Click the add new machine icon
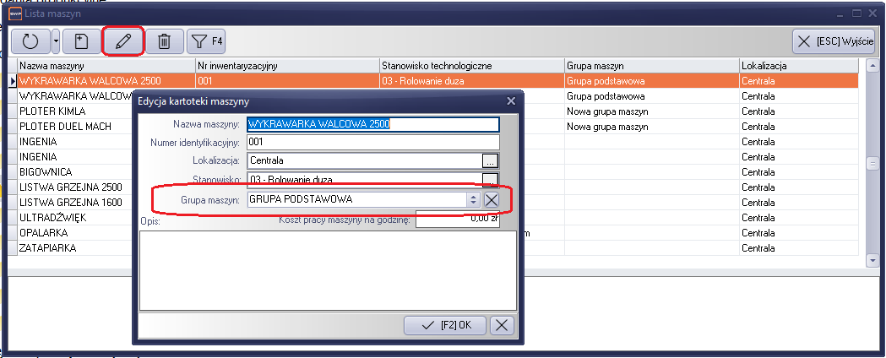Screen dimensions: 886x358 80,41
